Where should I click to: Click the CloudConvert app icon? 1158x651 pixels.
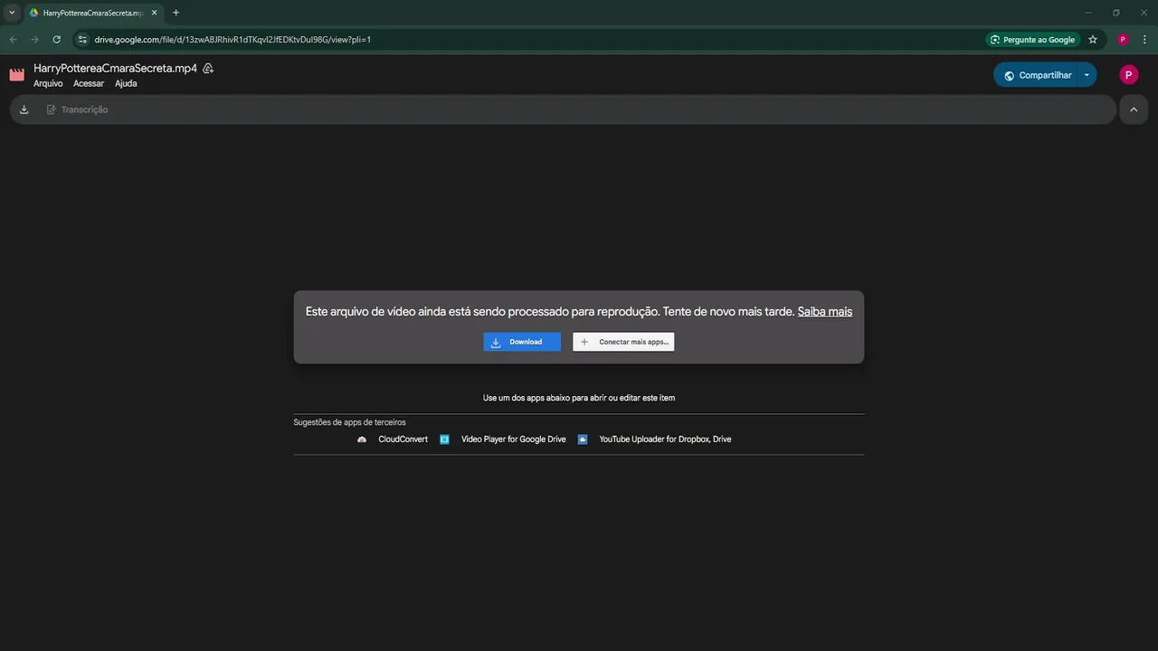362,439
